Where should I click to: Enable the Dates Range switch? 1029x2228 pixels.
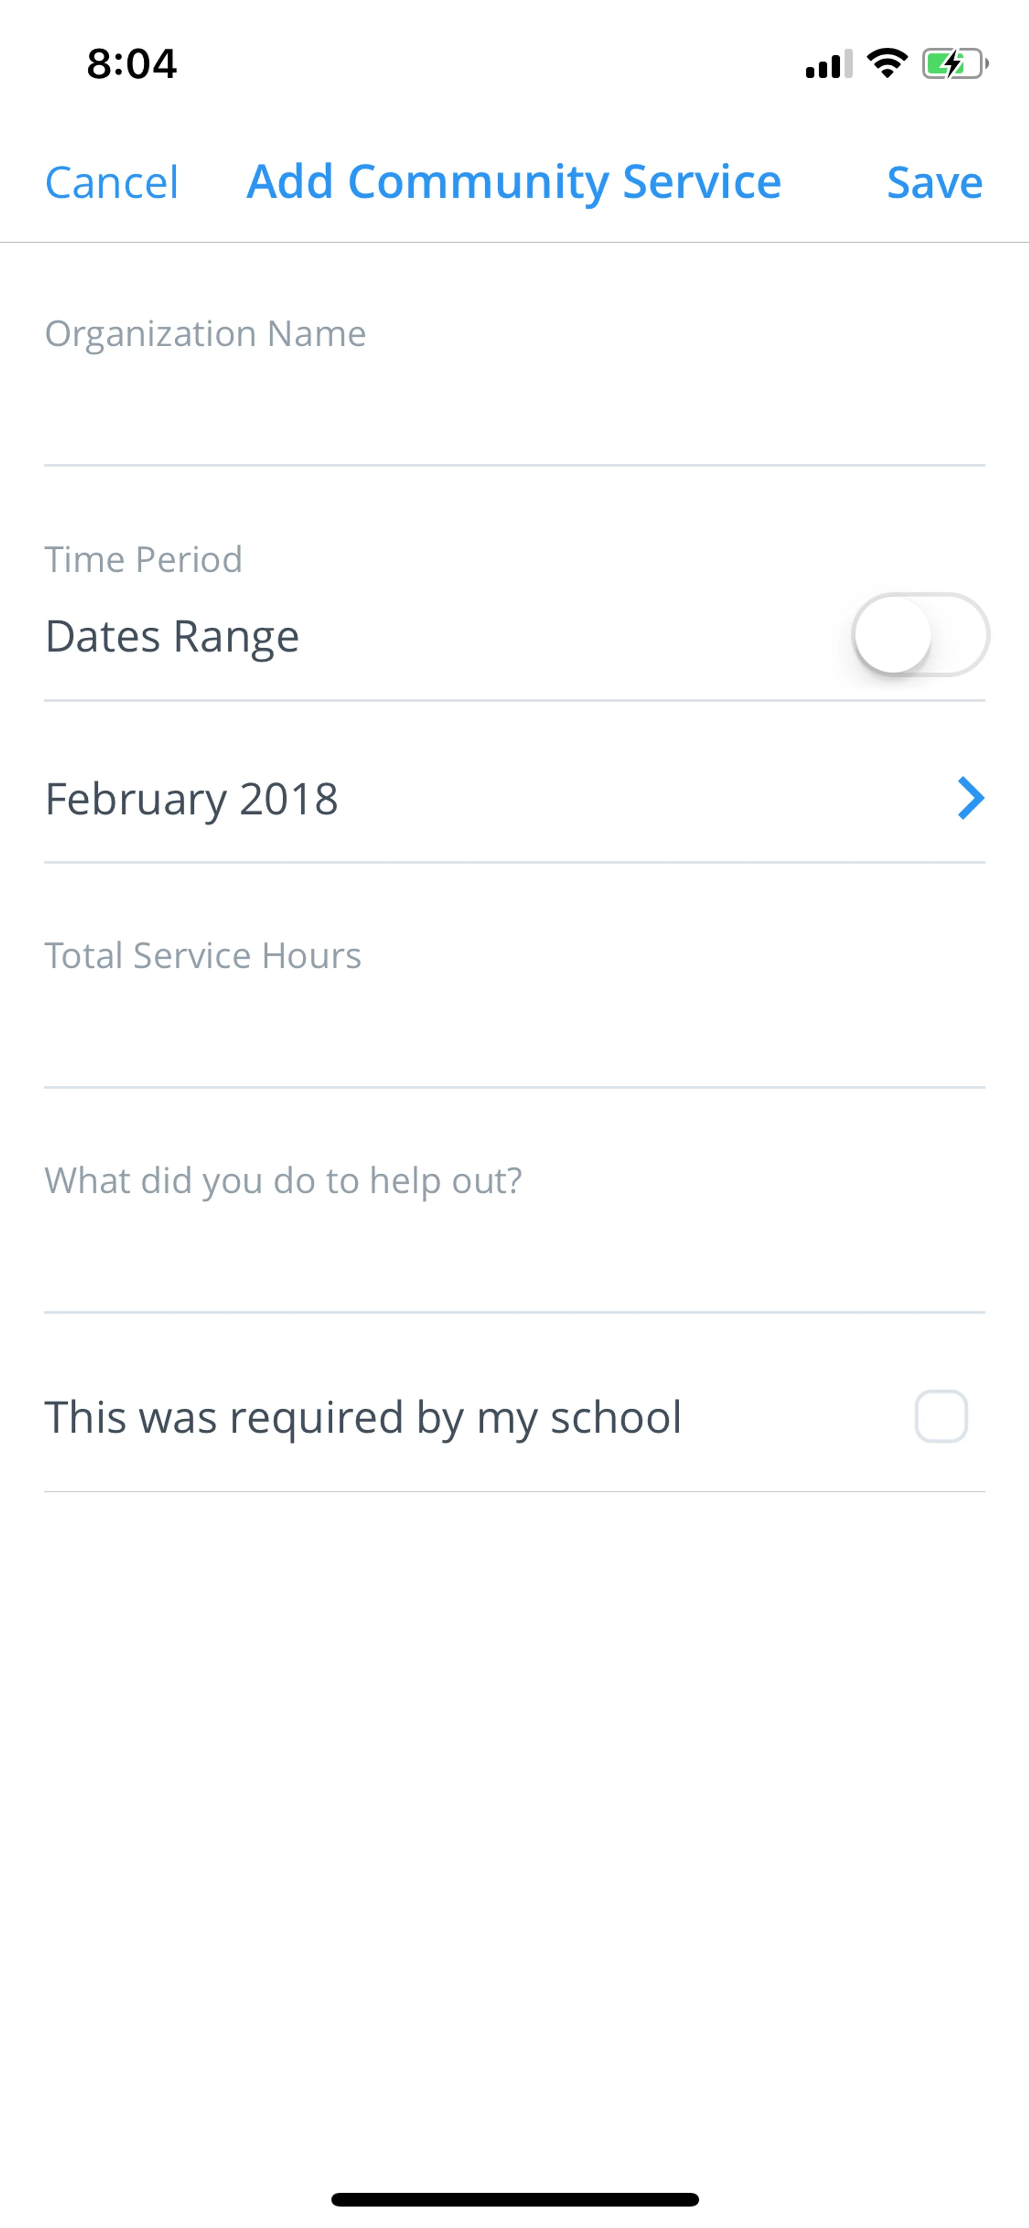[x=919, y=635]
